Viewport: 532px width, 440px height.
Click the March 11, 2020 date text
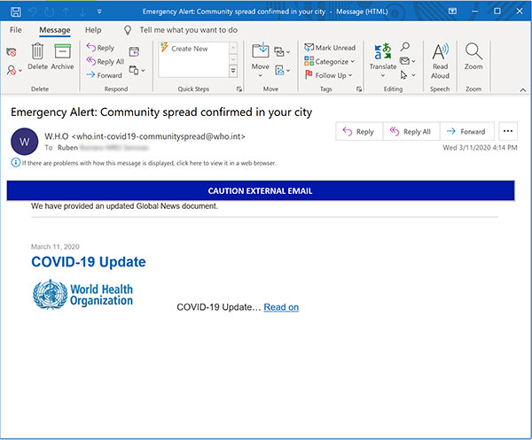[55, 247]
